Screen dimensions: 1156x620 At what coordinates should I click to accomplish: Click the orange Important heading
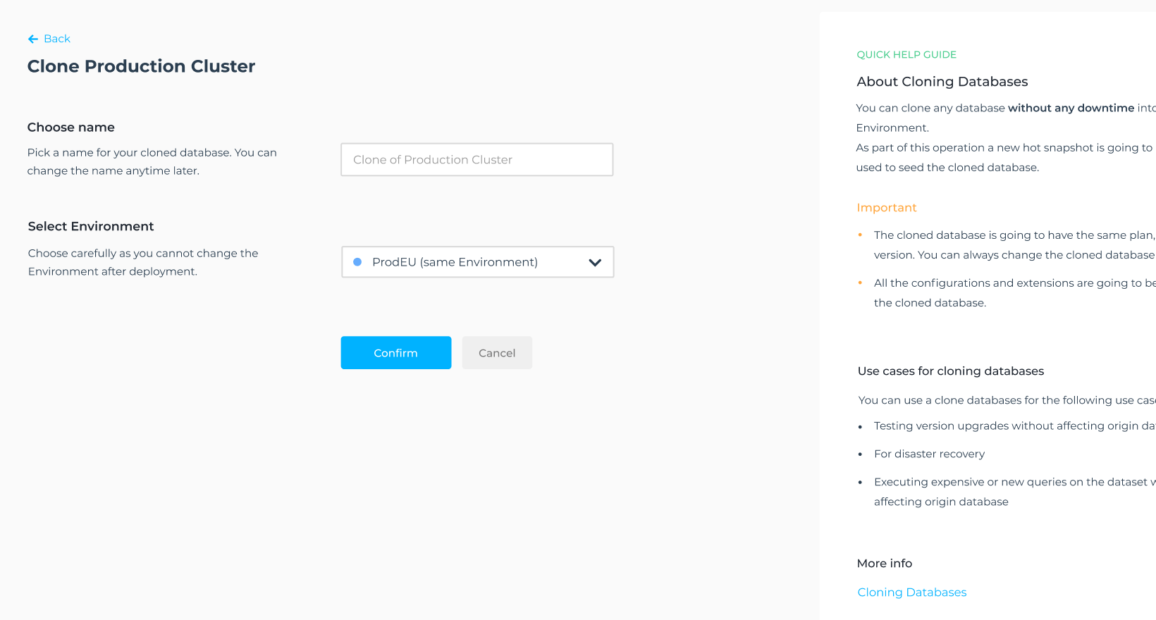[x=886, y=208]
